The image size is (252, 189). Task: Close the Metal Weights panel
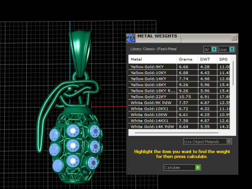point(234,38)
